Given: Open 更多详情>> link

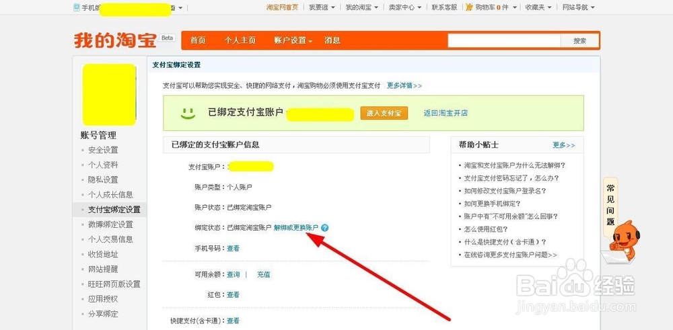Looking at the screenshot, I should coord(404,85).
